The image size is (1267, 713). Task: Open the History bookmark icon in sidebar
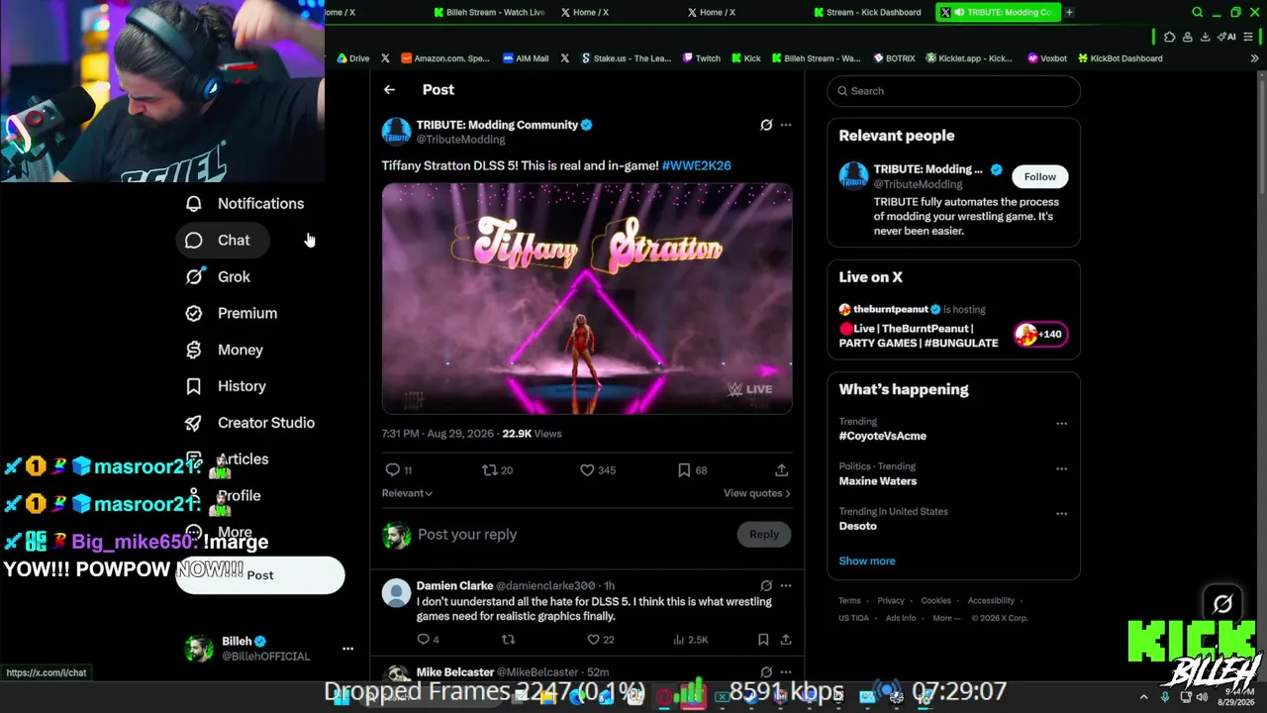pos(194,386)
